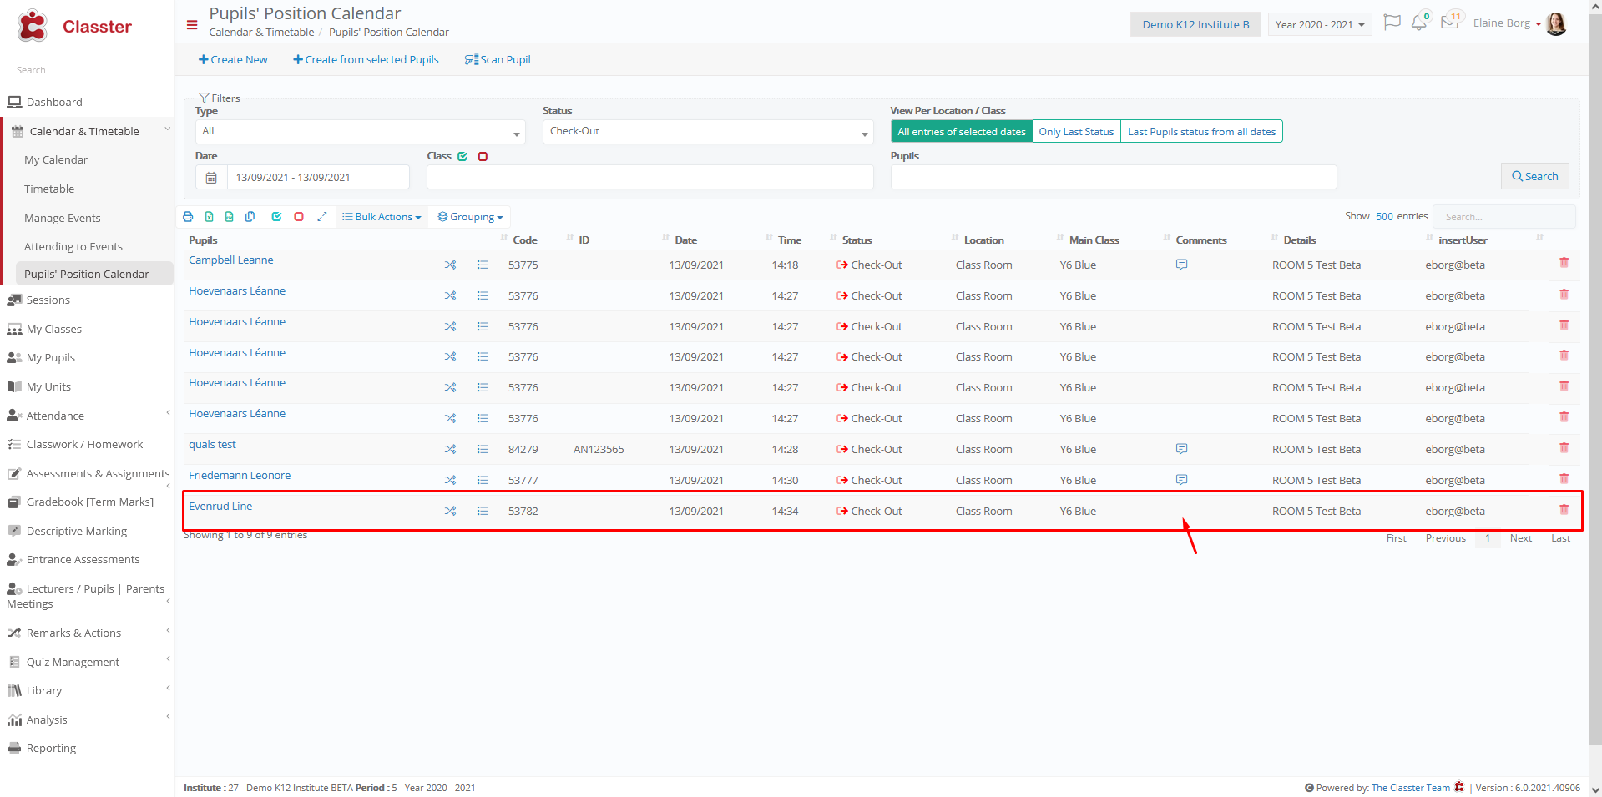Click list icon on Evenrud Line row
The width and height of the screenshot is (1602, 797).
pos(483,511)
